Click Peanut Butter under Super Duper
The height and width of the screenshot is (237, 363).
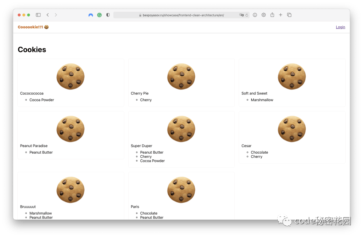pos(152,152)
